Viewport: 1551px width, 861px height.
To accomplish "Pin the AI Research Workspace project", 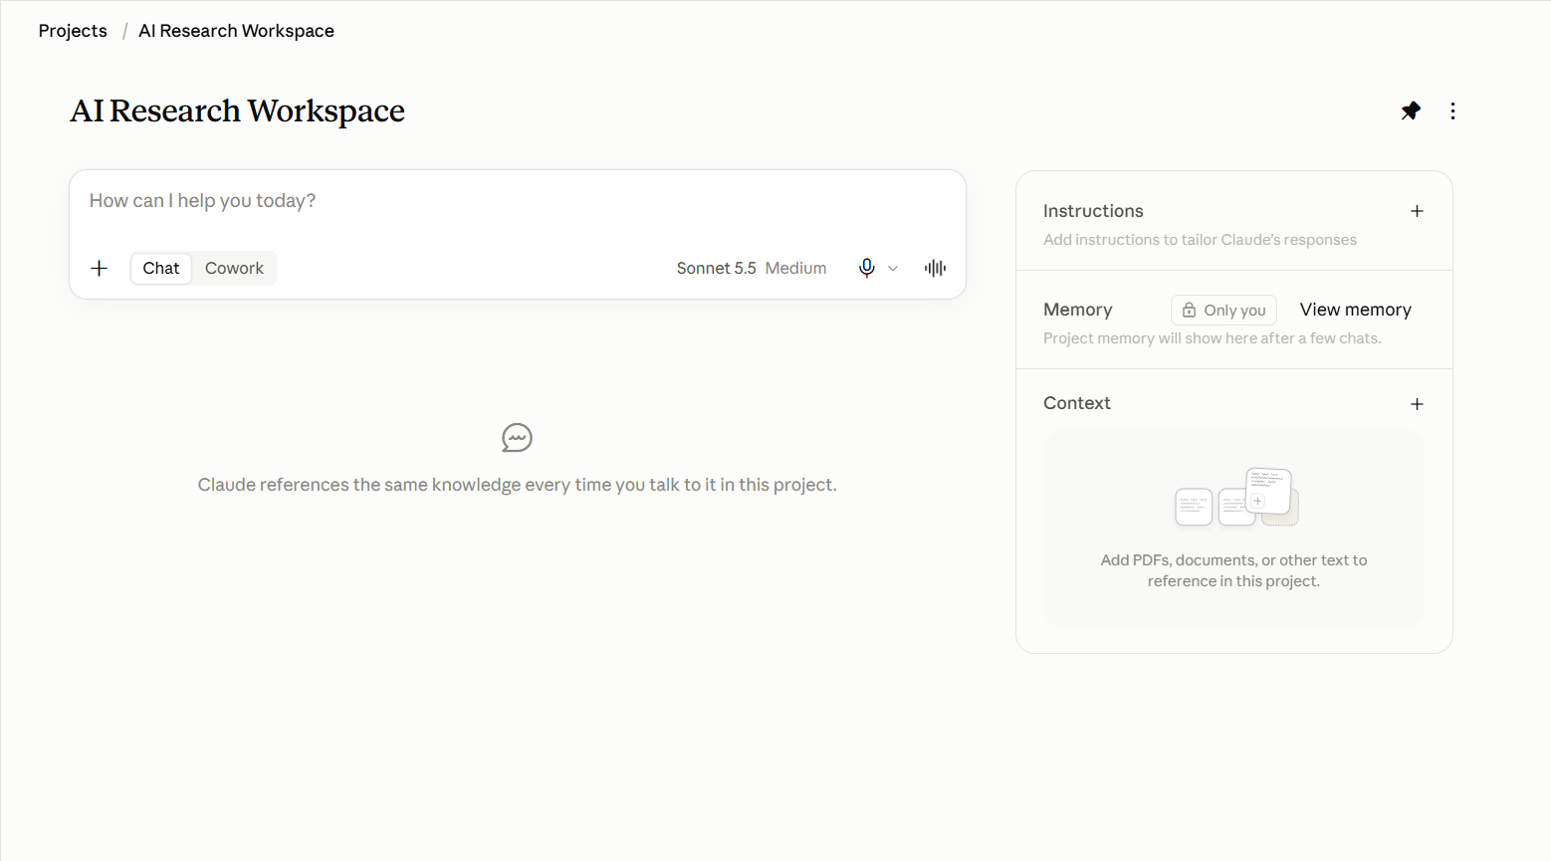I will coord(1411,110).
